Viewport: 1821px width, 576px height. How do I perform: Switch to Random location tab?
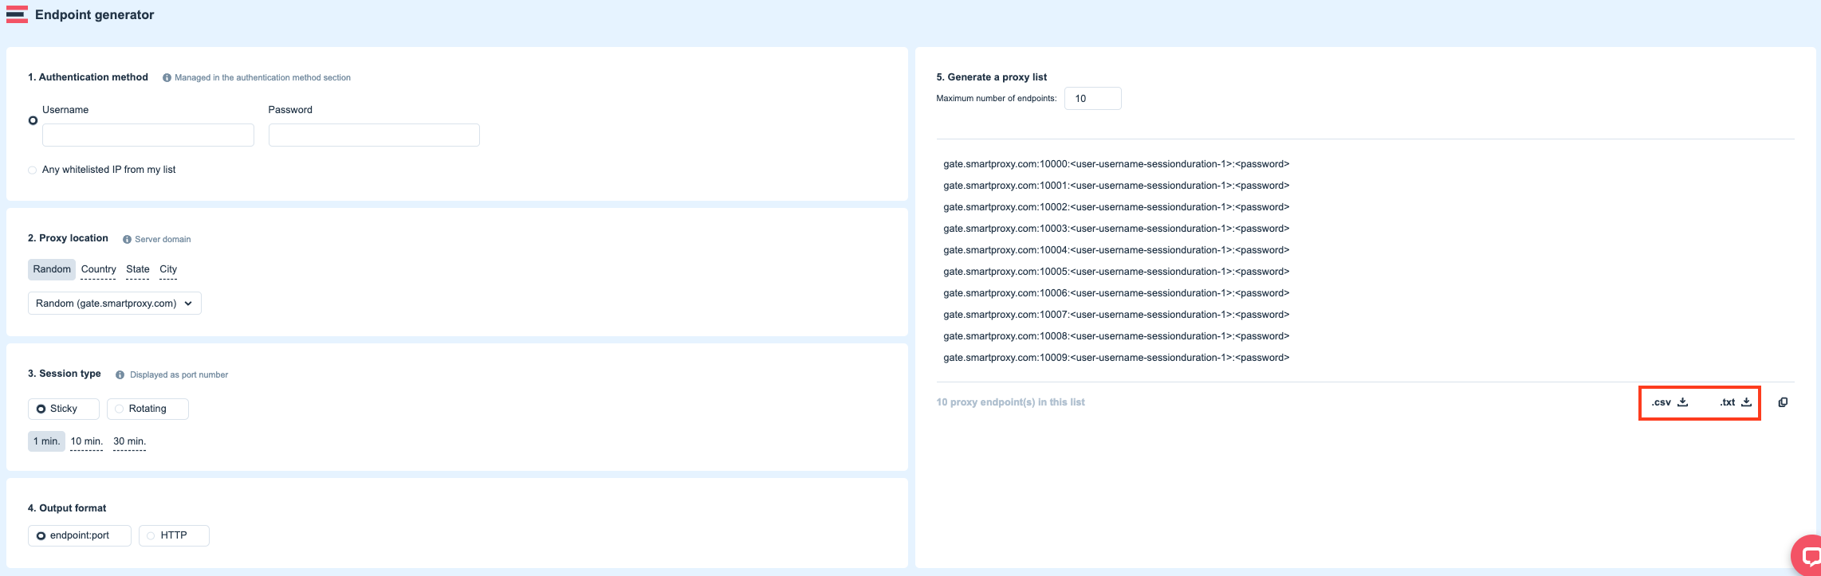52,269
